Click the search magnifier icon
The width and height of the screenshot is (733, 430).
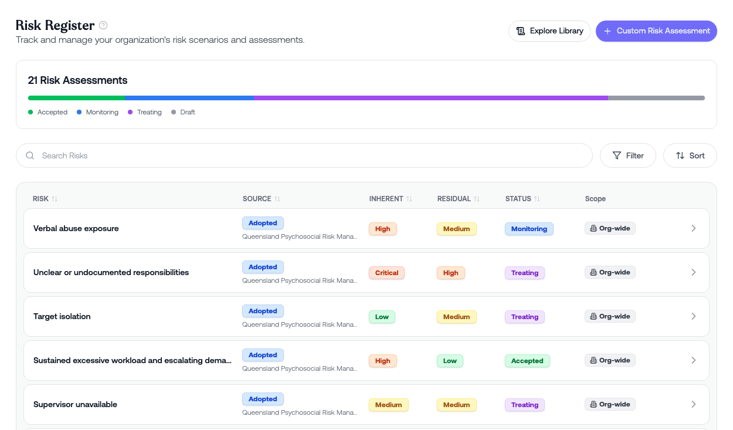click(x=30, y=155)
